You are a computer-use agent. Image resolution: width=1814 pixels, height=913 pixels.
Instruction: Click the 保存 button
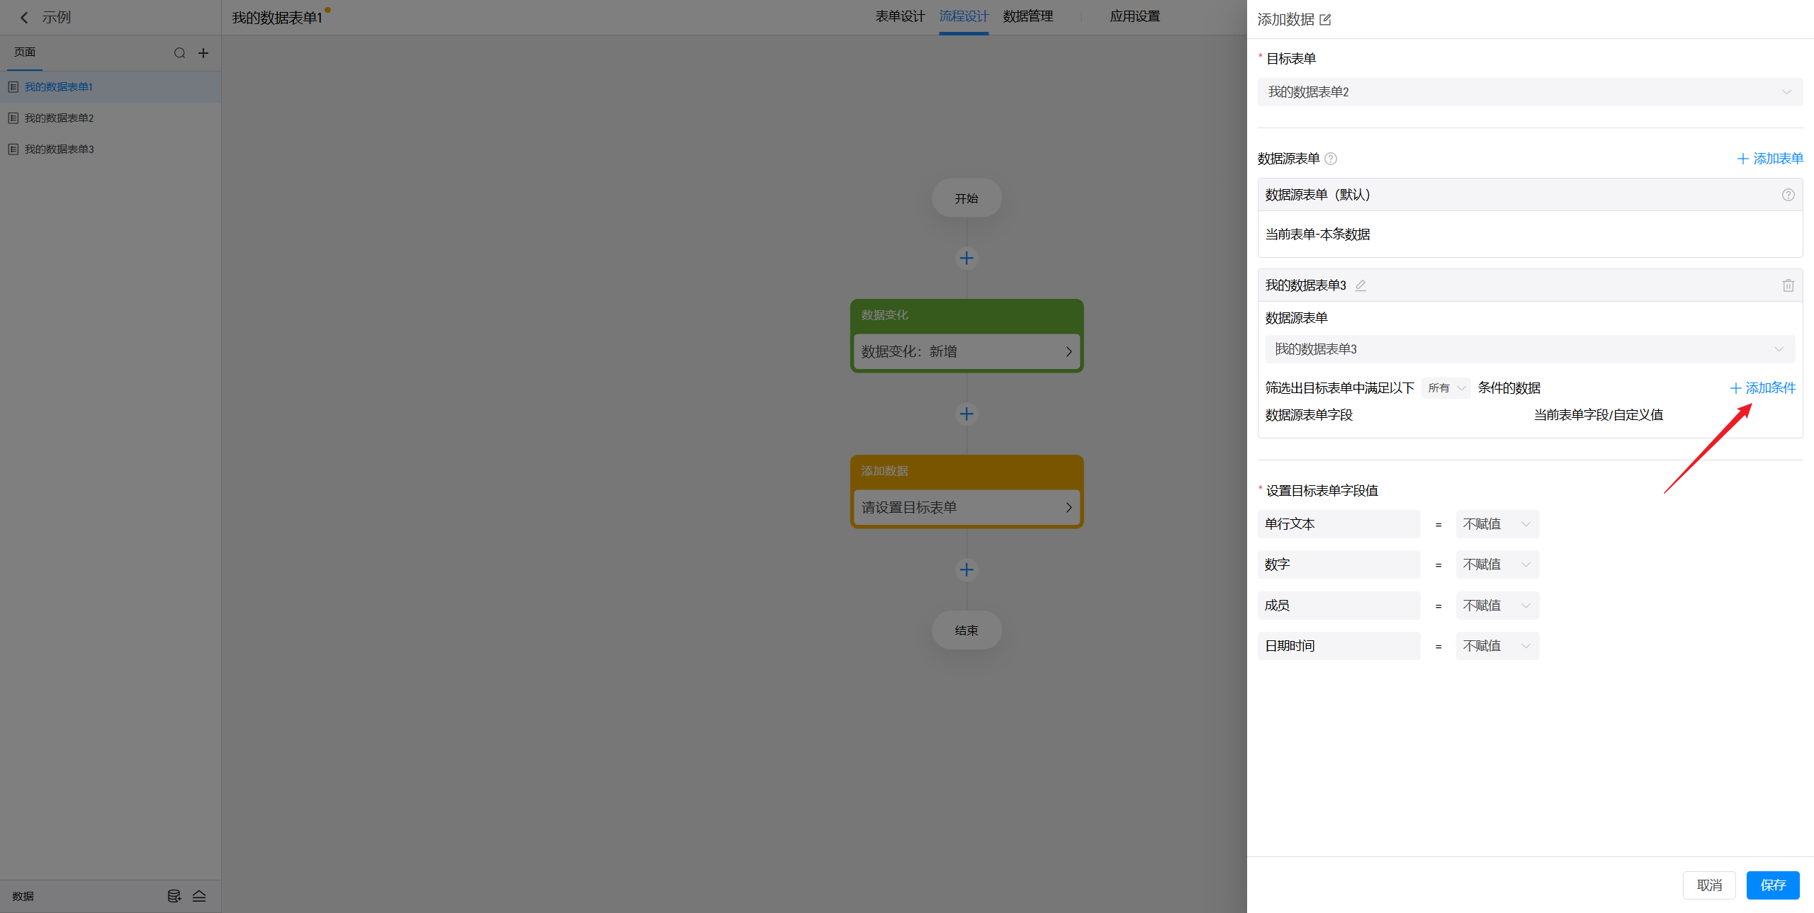point(1772,885)
